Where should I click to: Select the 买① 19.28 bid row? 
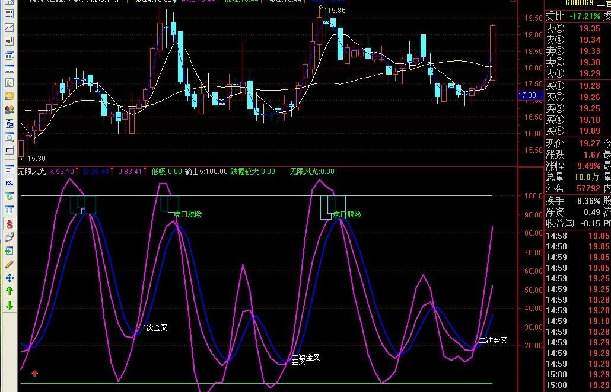pyautogui.click(x=578, y=86)
